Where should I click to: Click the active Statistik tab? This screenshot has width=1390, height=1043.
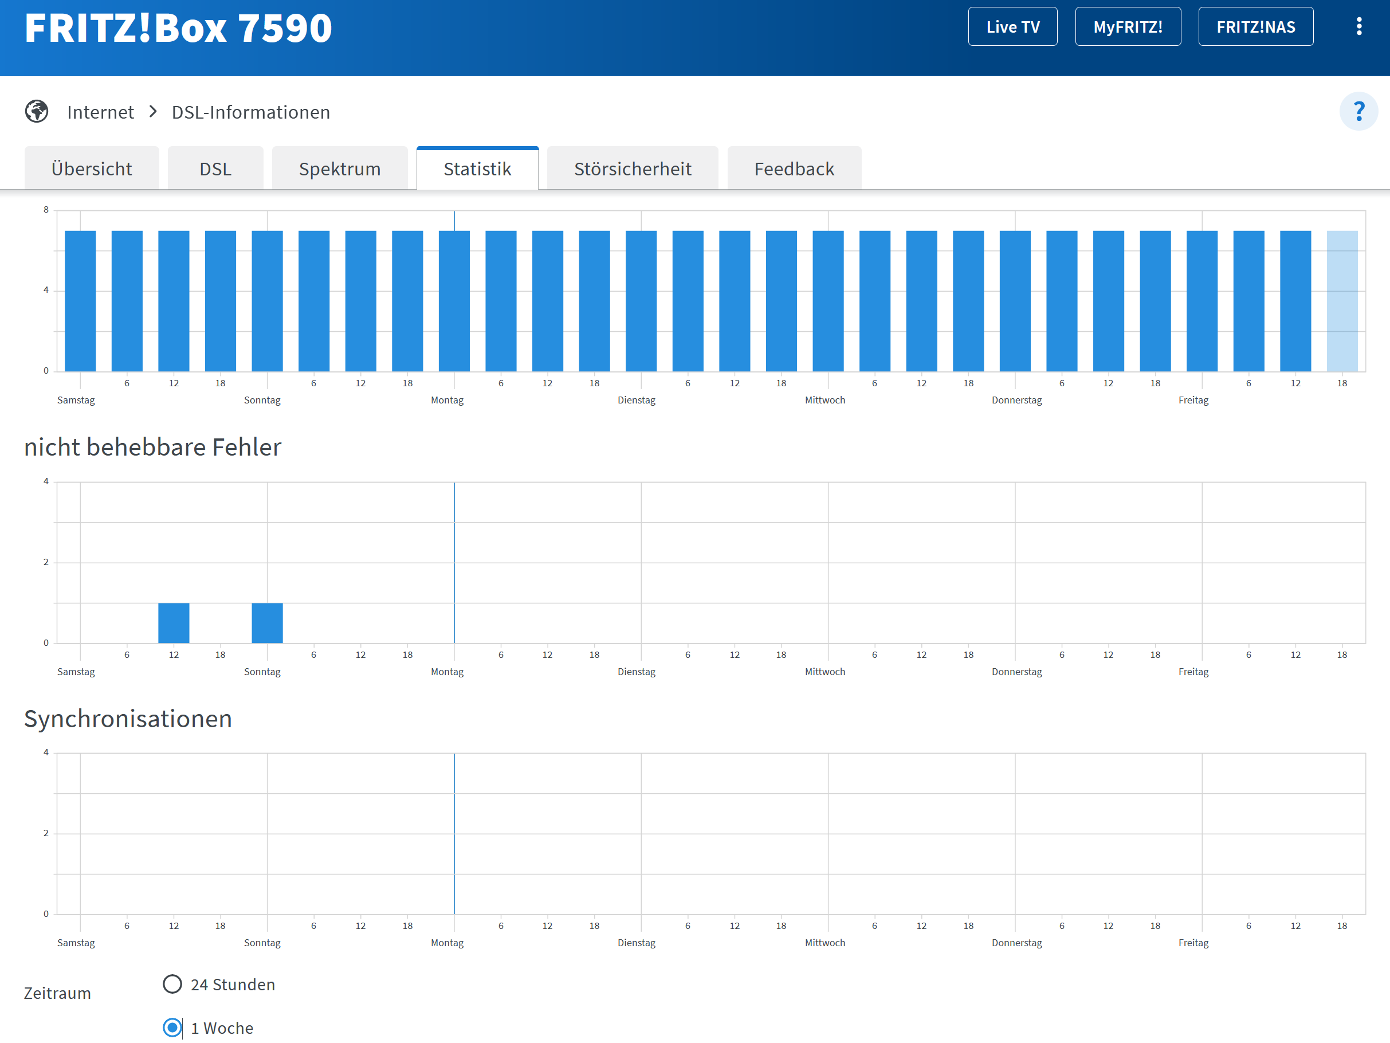point(477,168)
